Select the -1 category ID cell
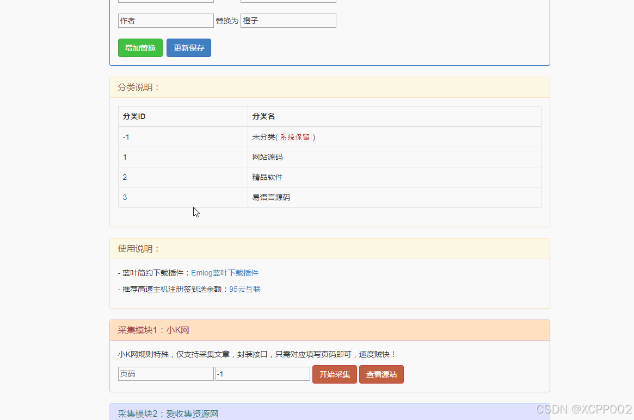This screenshot has height=420, width=634. tap(183, 137)
